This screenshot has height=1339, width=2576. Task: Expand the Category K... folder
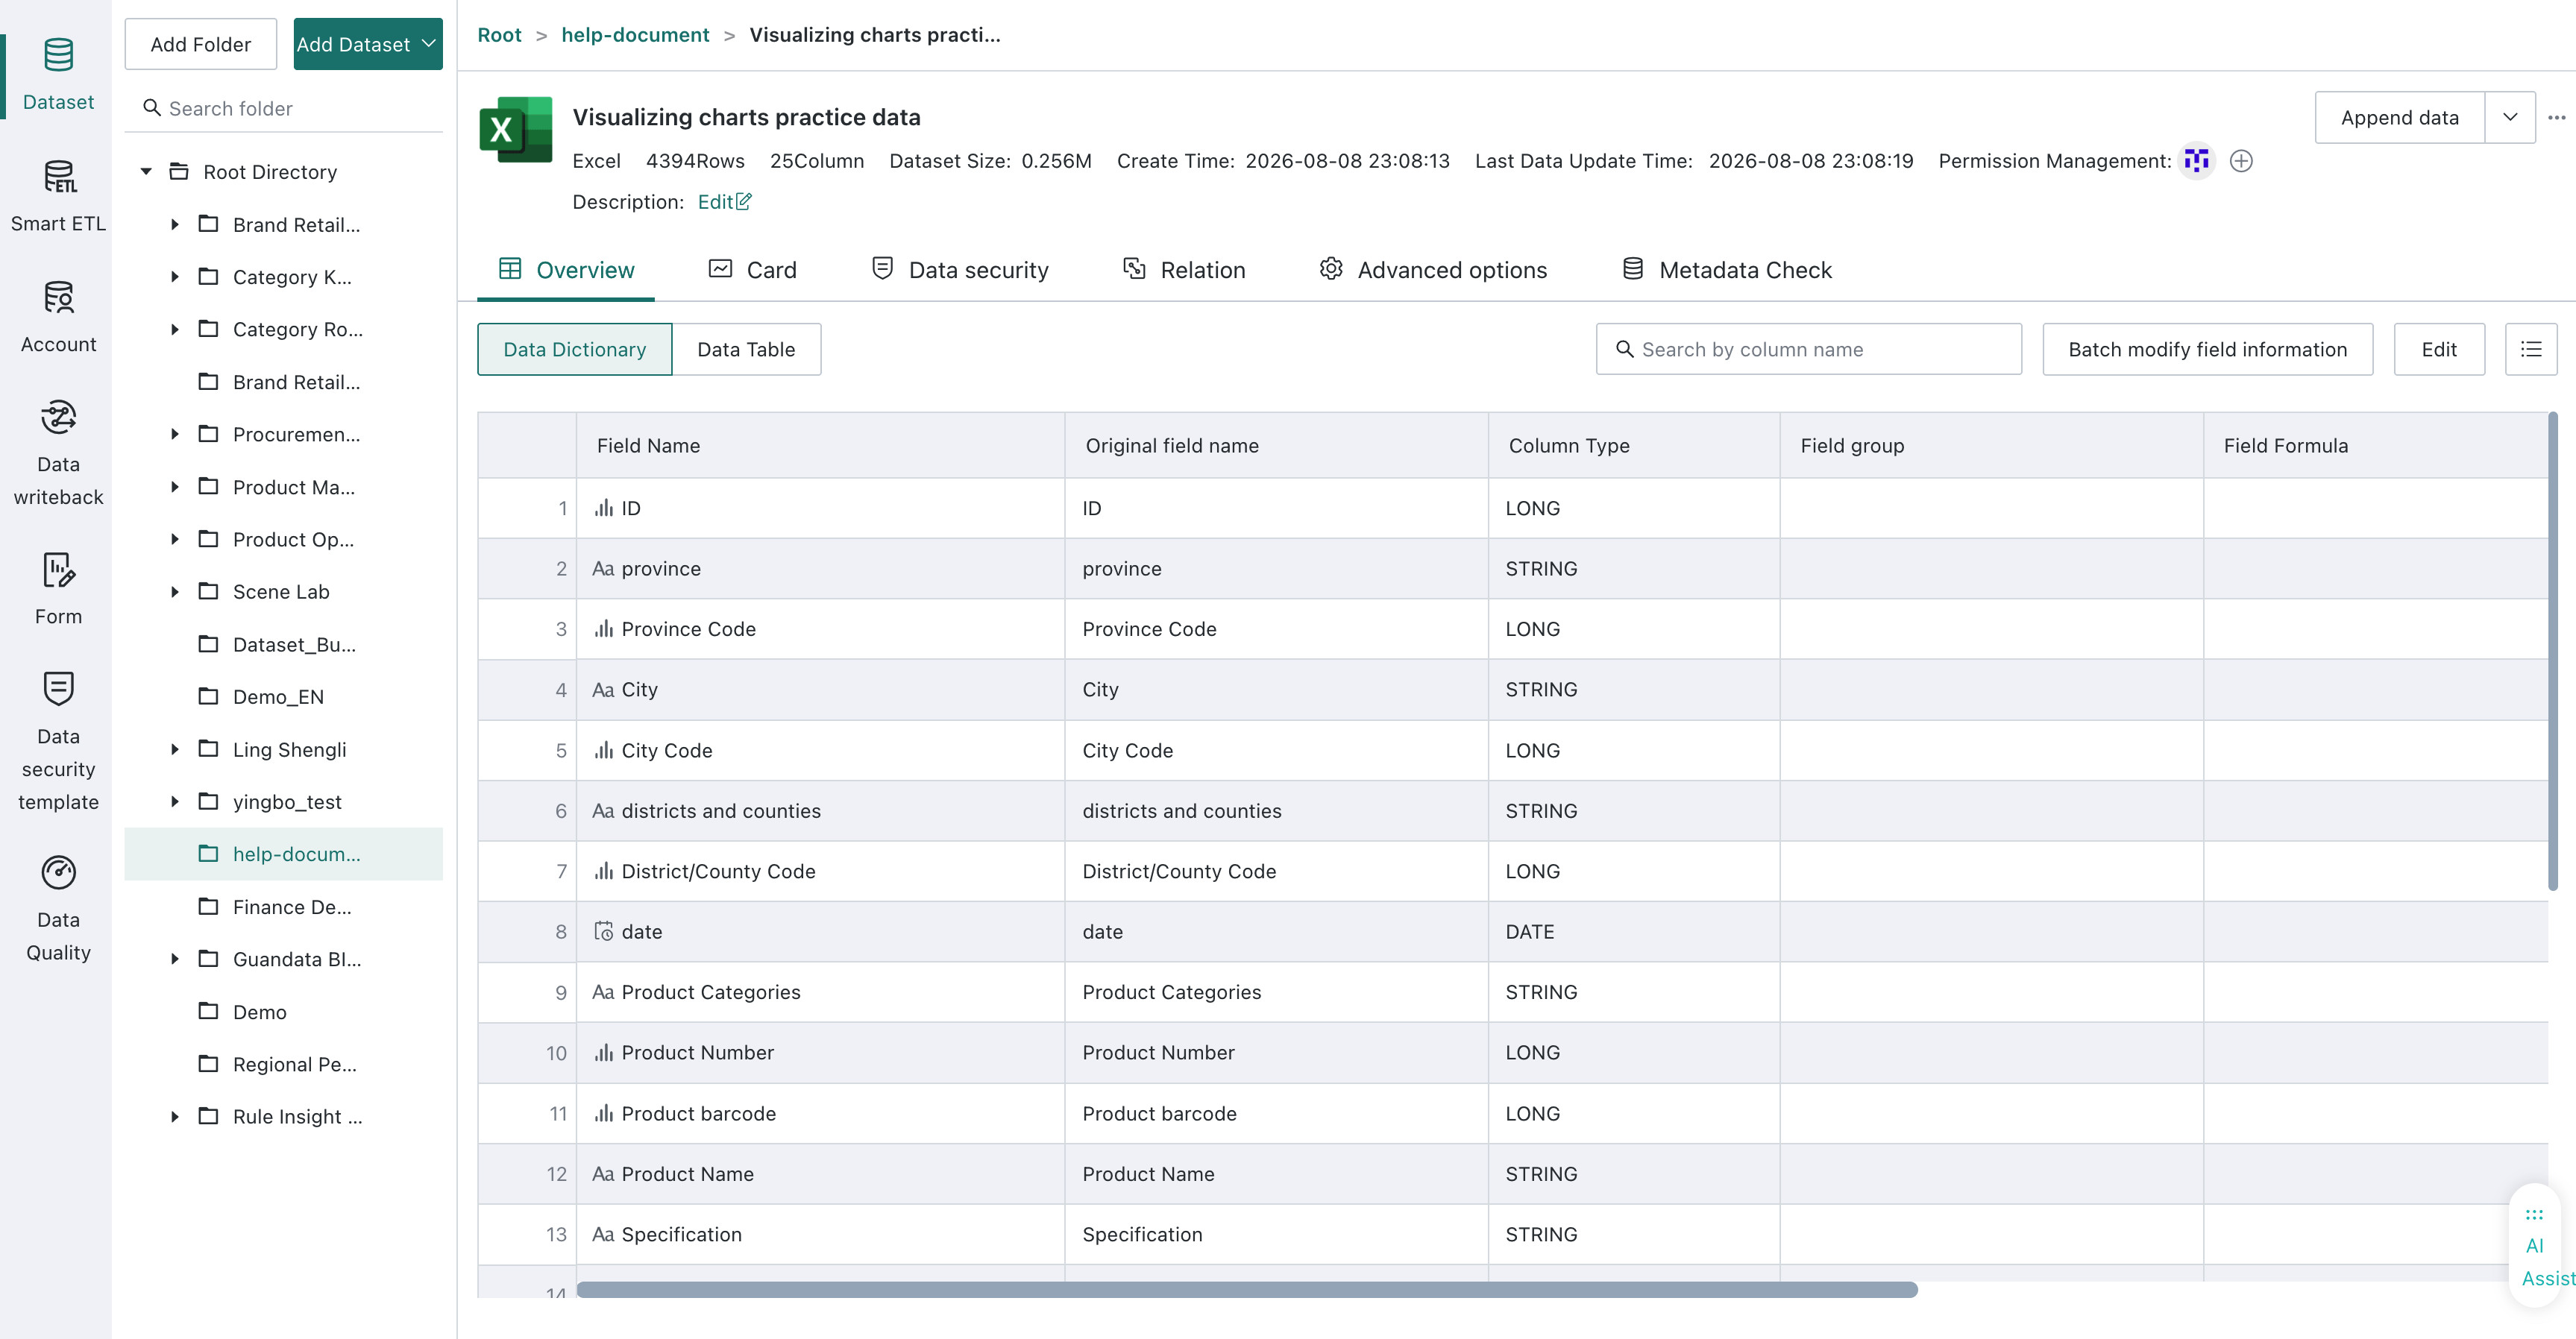(x=175, y=277)
